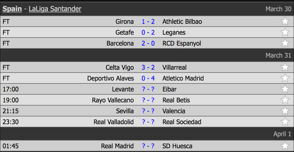Viewport: 294px width, 152px height.
Task: Open the Real Madrid vs SD Huesca score placeholder
Action: pyautogui.click(x=148, y=146)
